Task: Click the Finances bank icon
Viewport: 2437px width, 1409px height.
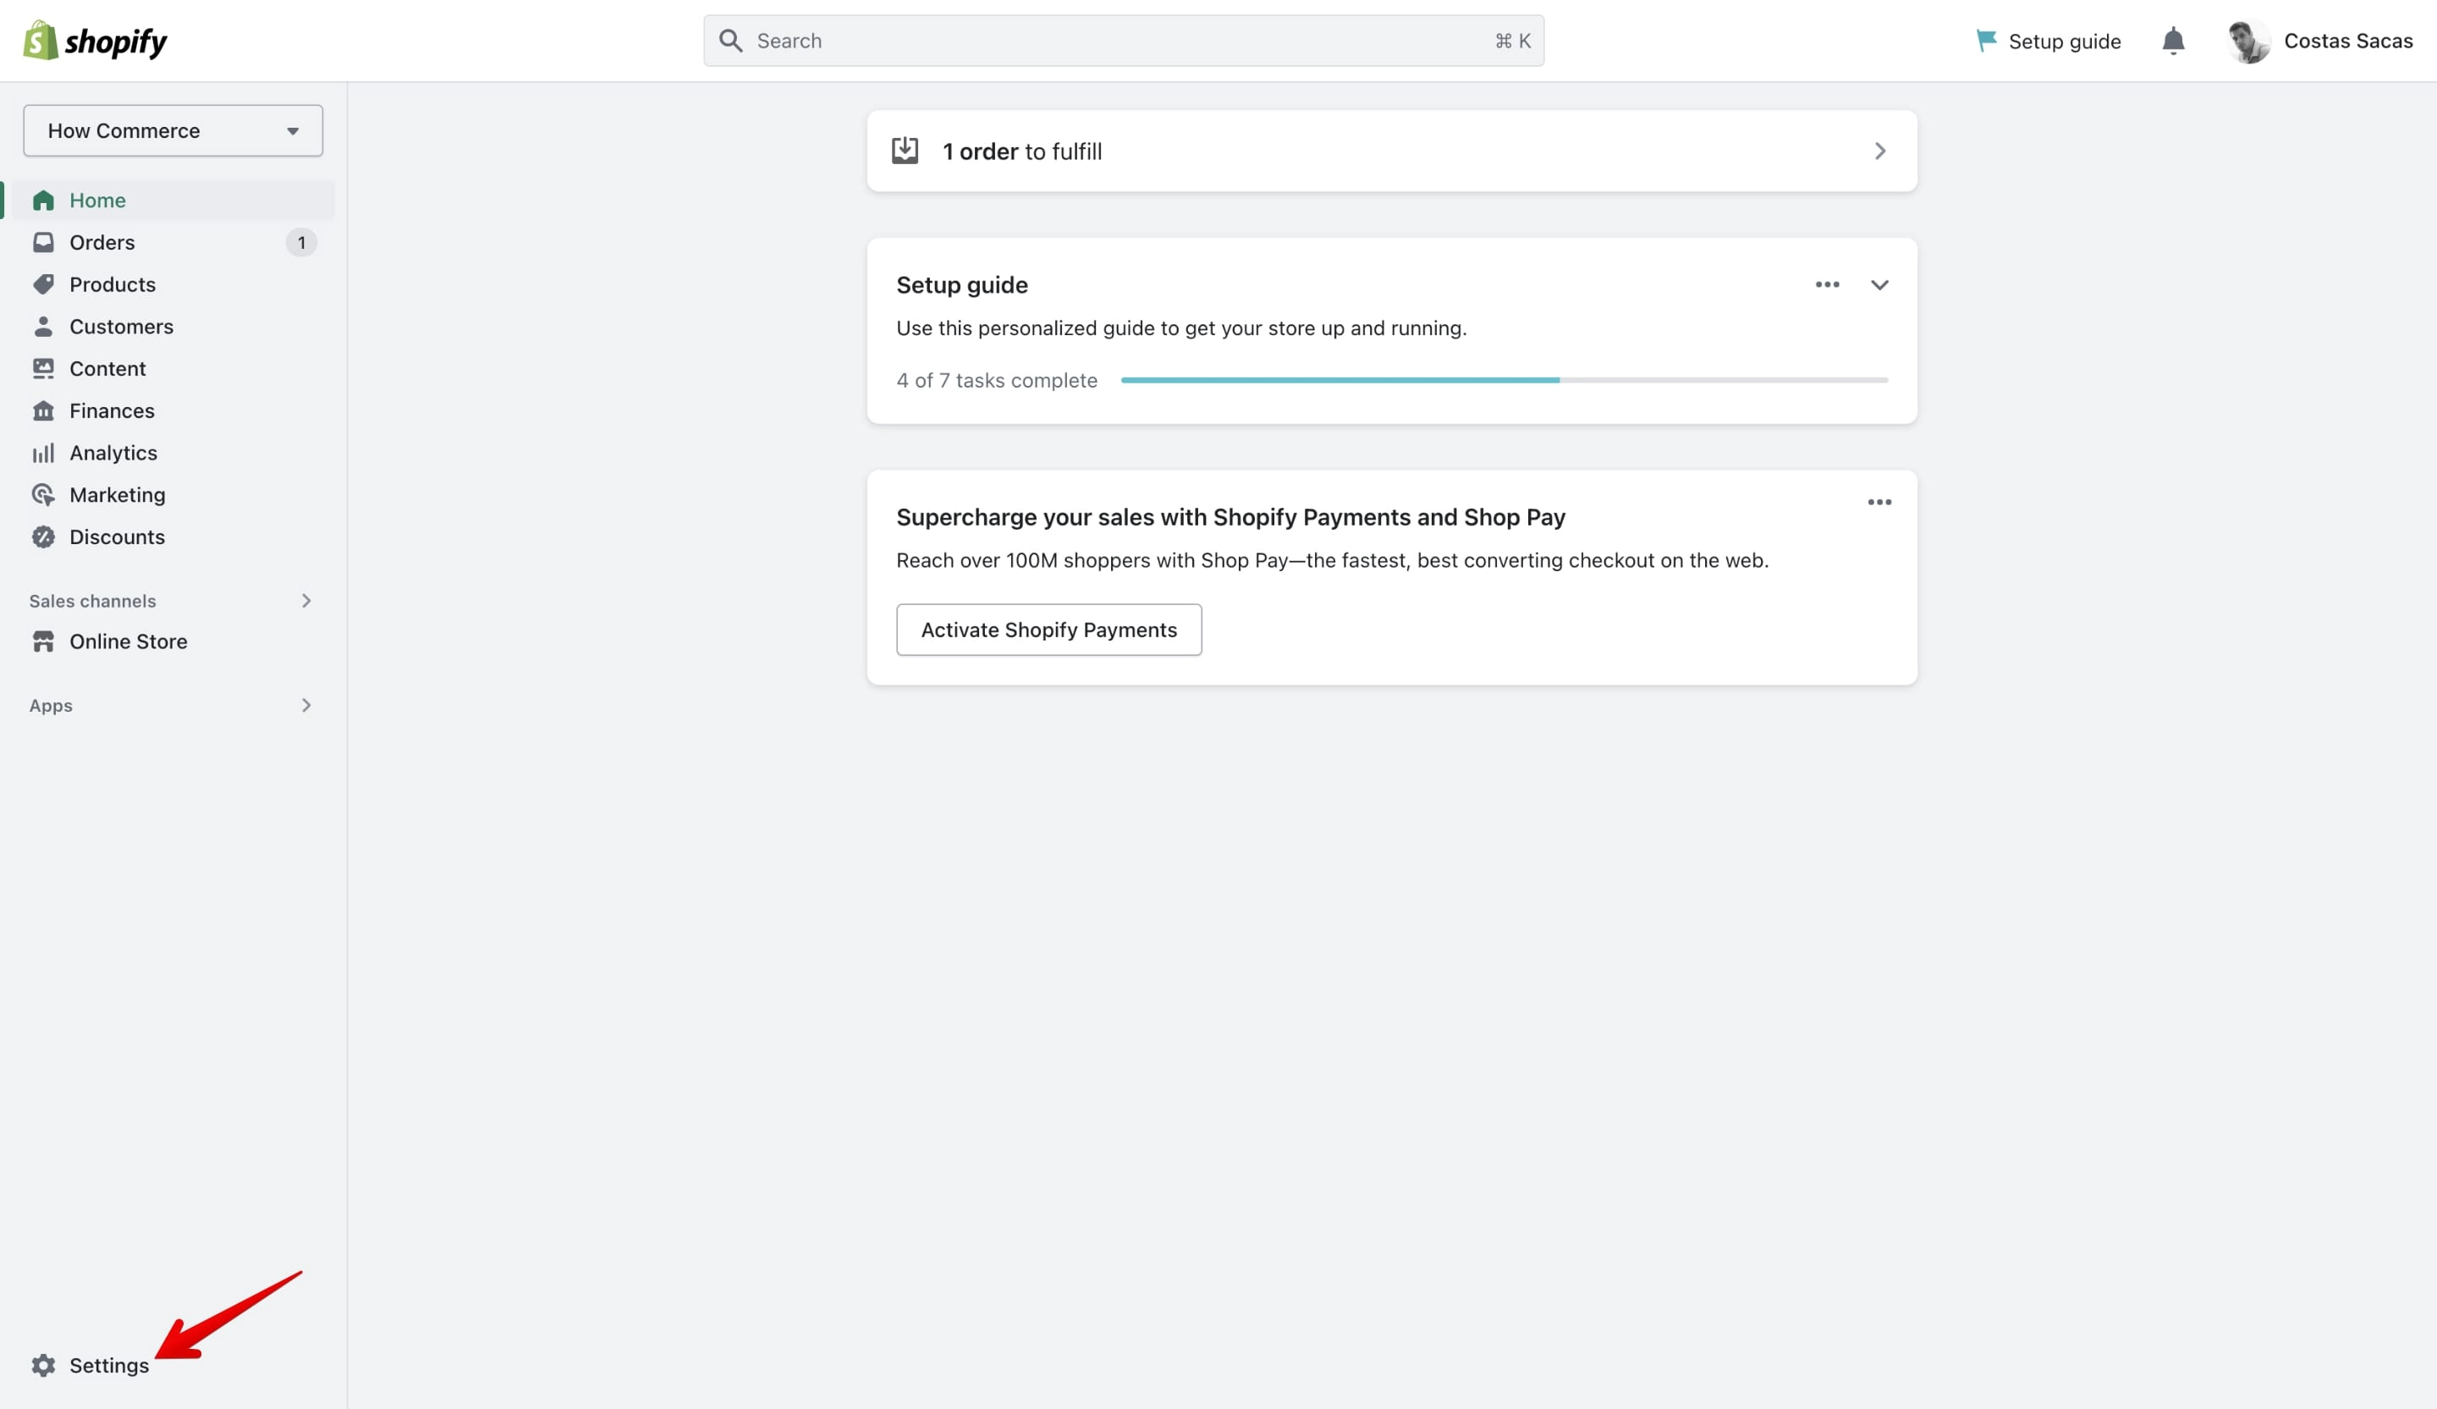Action: click(43, 410)
